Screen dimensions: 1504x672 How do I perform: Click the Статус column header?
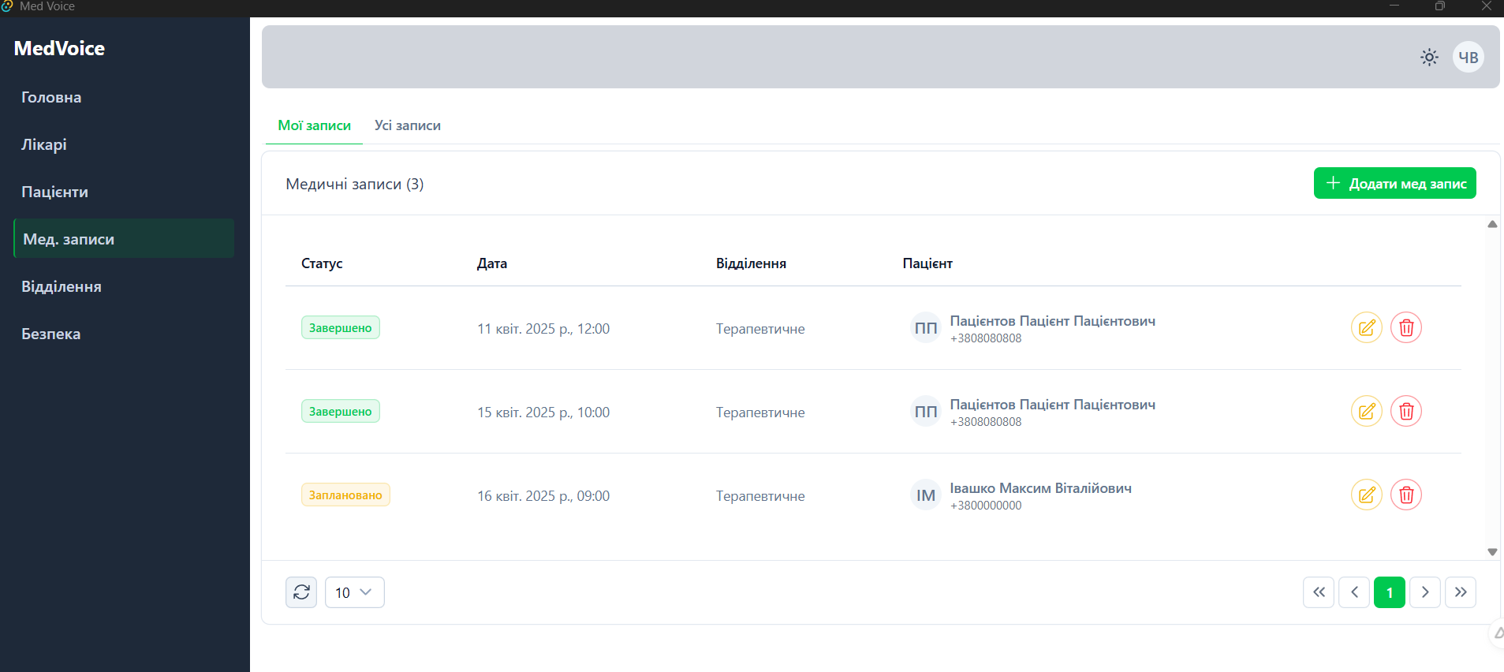click(x=322, y=263)
